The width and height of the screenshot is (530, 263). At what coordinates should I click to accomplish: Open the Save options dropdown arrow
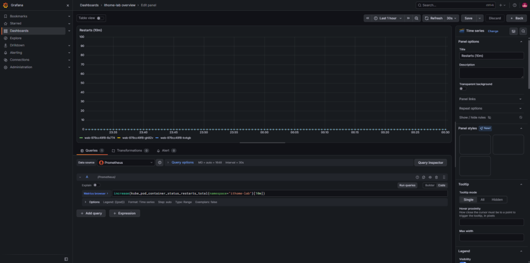click(x=480, y=18)
